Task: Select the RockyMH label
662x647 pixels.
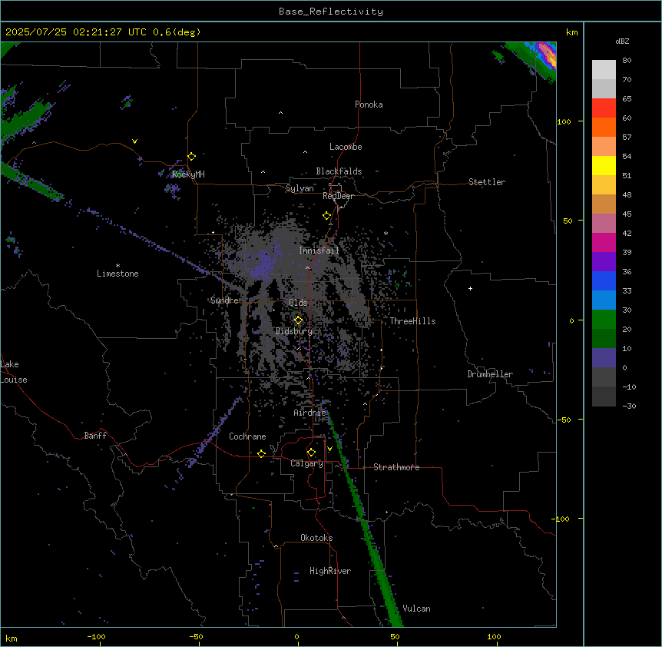Action: click(188, 174)
